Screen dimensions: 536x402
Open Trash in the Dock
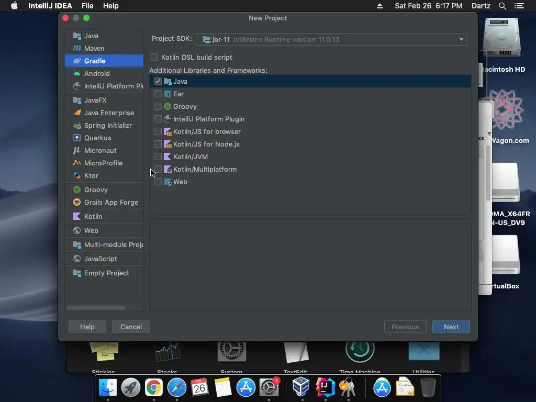(x=428, y=387)
